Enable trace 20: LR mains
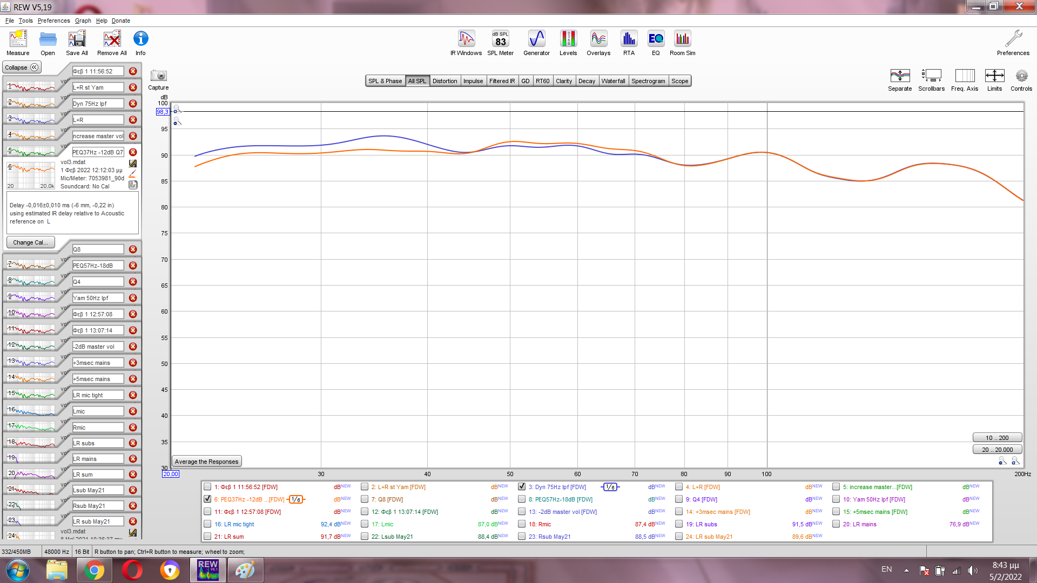This screenshot has width=1037, height=583. [x=836, y=524]
